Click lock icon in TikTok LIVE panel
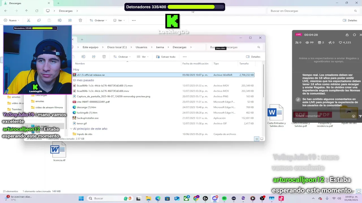Image resolution: width=362 pixels, height=203 pixels. coord(347,35)
